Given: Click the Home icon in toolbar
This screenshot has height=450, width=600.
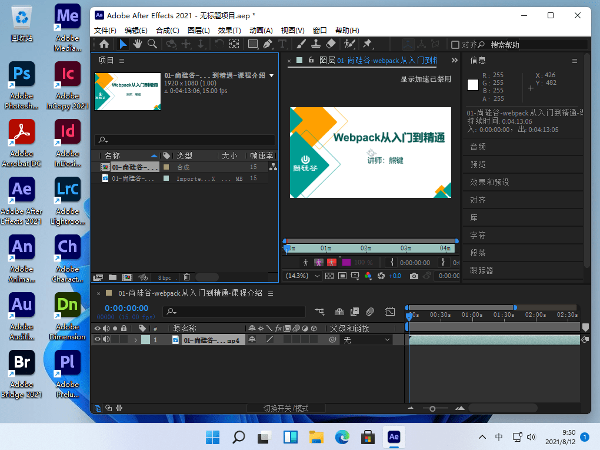Looking at the screenshot, I should tap(104, 44).
